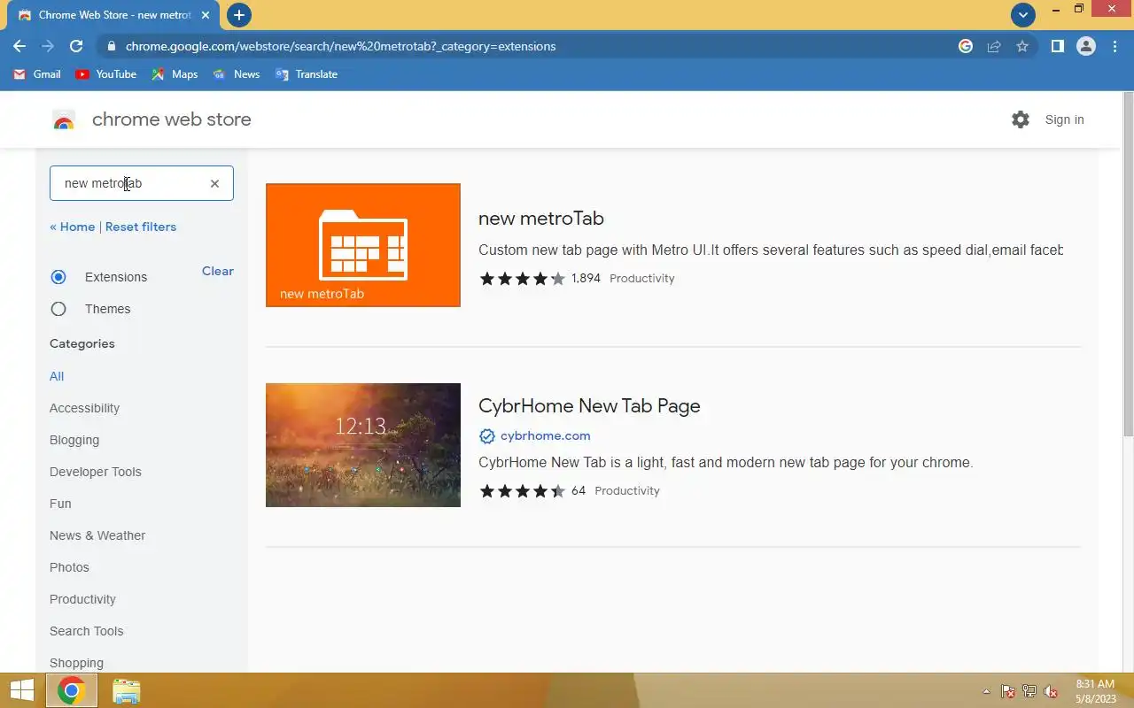Viewport: 1134px width, 708px height.
Task: Click the Clear filter link
Action: (x=218, y=271)
